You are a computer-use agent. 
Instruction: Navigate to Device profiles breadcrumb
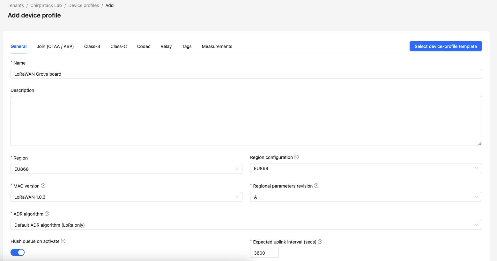point(84,5)
